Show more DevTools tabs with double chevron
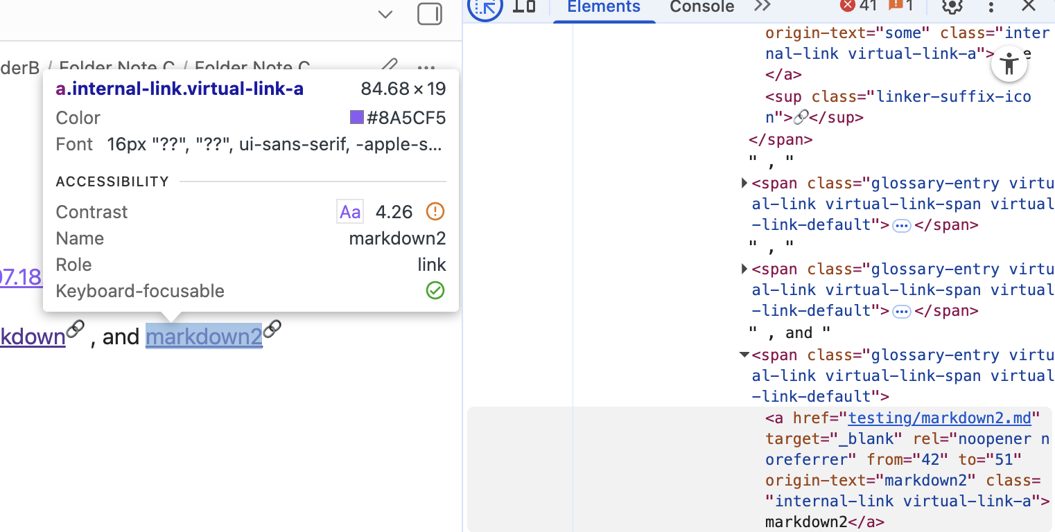 (762, 6)
